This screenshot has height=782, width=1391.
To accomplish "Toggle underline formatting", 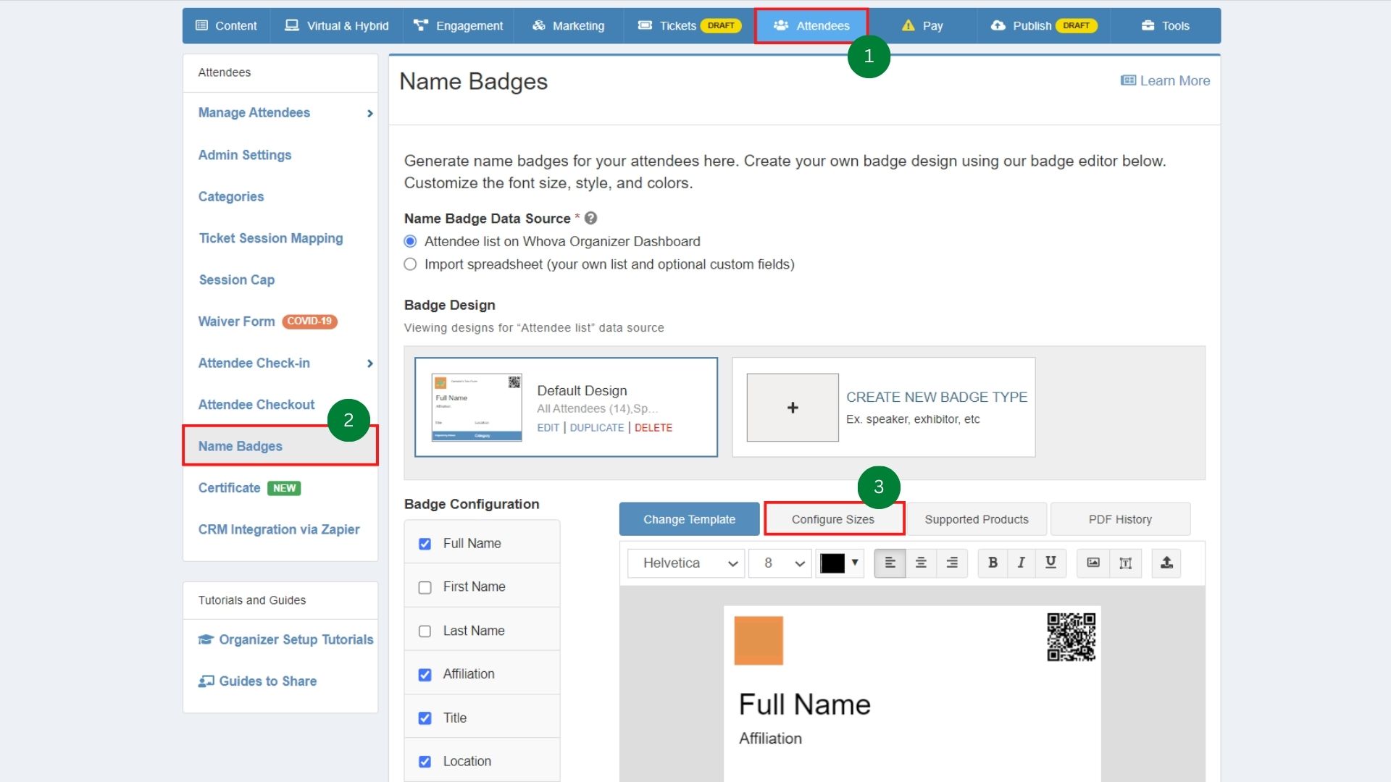I will coord(1050,563).
